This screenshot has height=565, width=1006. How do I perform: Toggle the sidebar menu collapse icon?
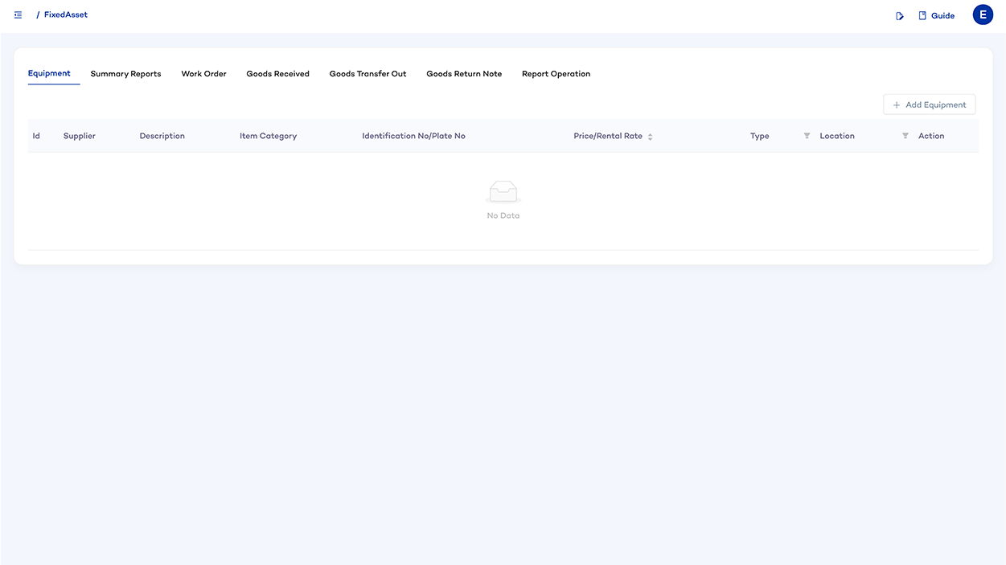(18, 15)
